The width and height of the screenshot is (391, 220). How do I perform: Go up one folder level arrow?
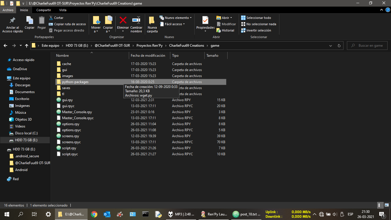pyautogui.click(x=27, y=46)
